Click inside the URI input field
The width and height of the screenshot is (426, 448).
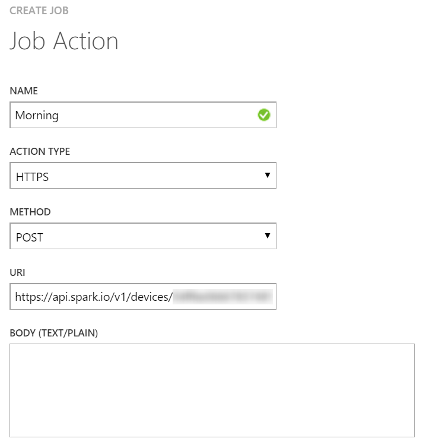click(x=143, y=297)
